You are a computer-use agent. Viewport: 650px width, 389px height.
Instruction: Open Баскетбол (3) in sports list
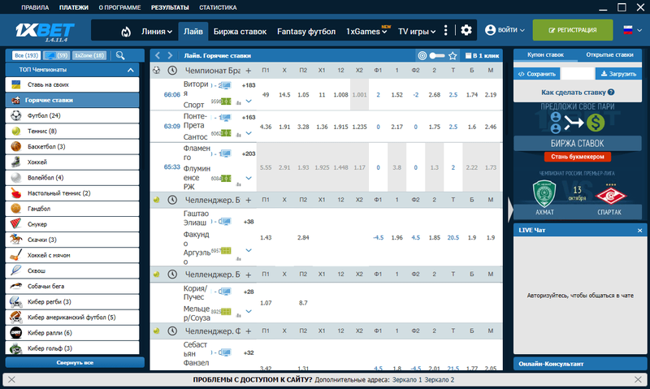pyautogui.click(x=72, y=147)
